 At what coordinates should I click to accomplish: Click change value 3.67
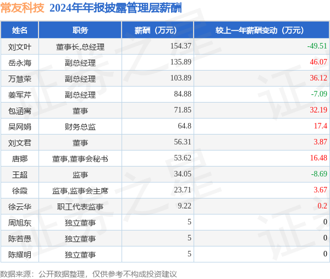[x=320, y=190]
